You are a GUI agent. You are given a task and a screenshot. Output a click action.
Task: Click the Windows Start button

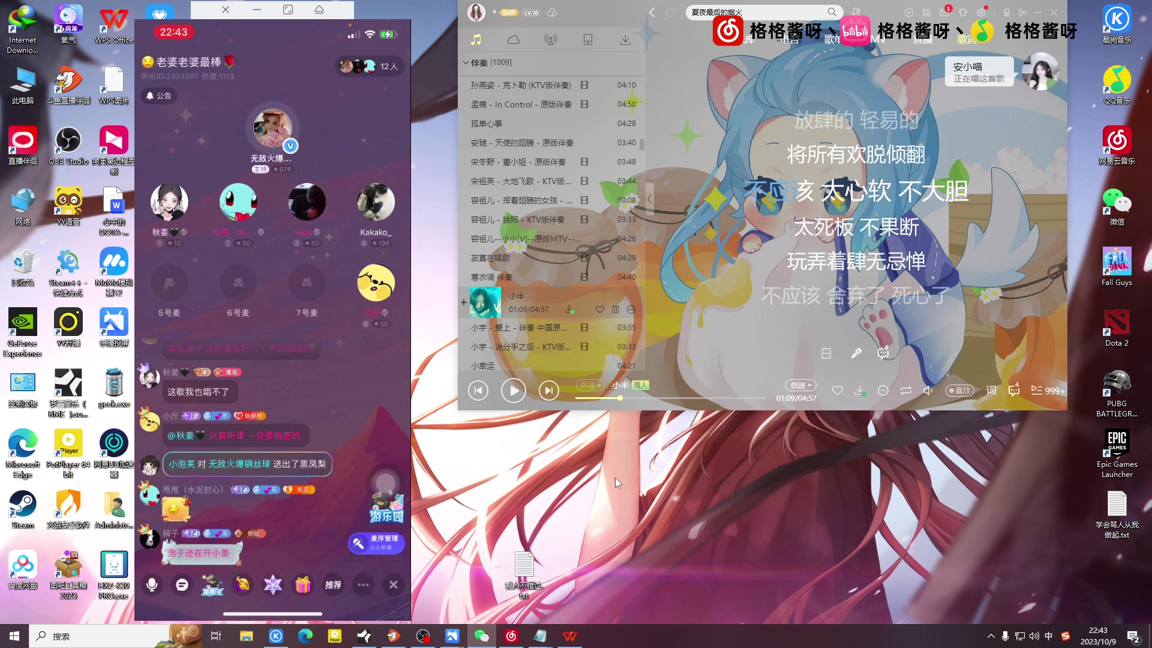coord(14,636)
